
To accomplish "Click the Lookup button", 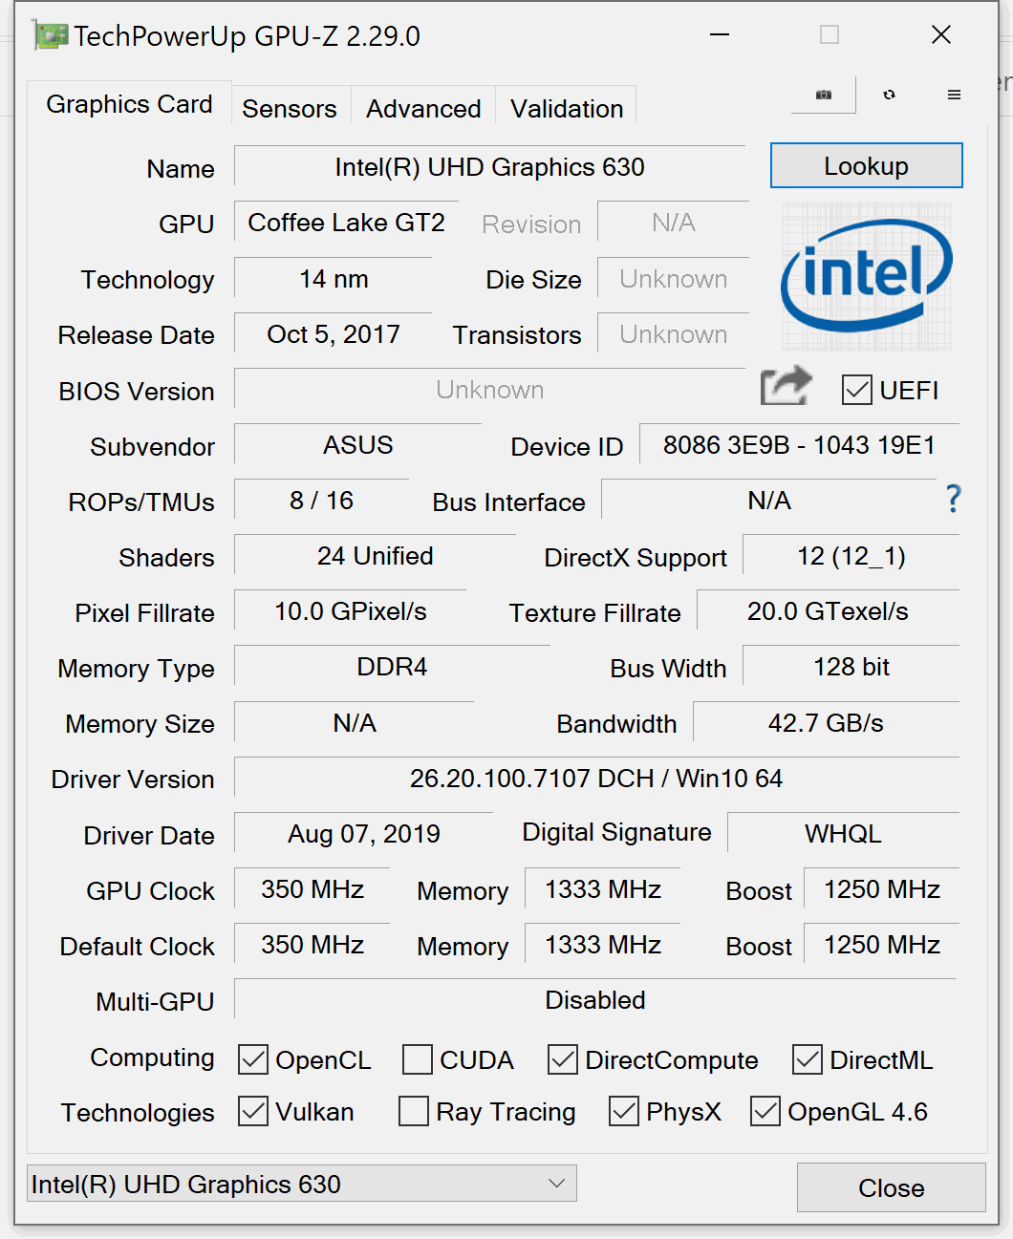I will [867, 165].
